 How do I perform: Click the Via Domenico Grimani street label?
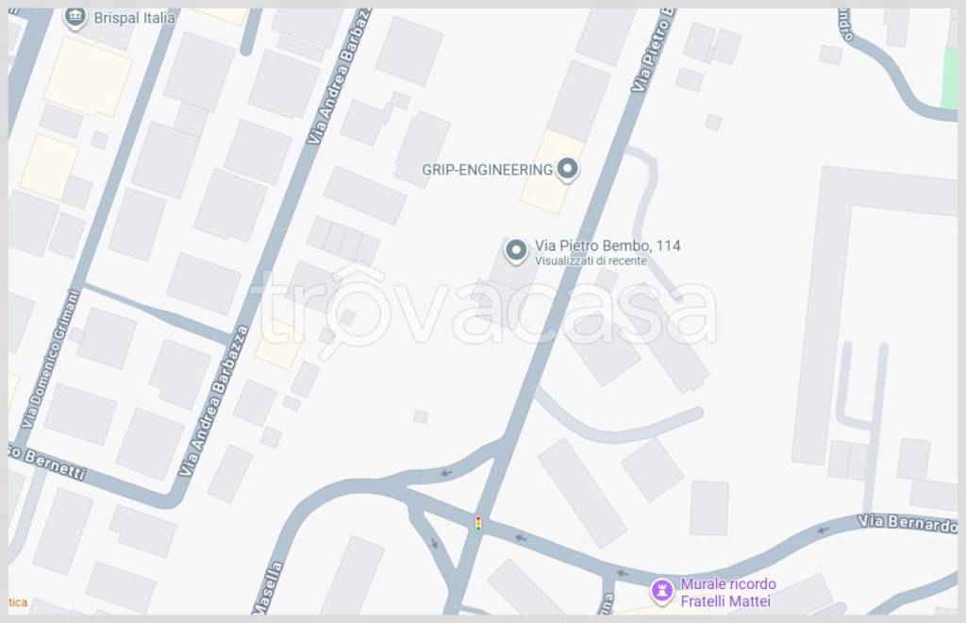51,360
